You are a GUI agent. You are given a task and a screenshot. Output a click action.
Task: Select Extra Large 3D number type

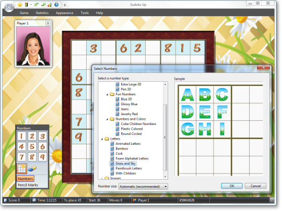point(131,84)
